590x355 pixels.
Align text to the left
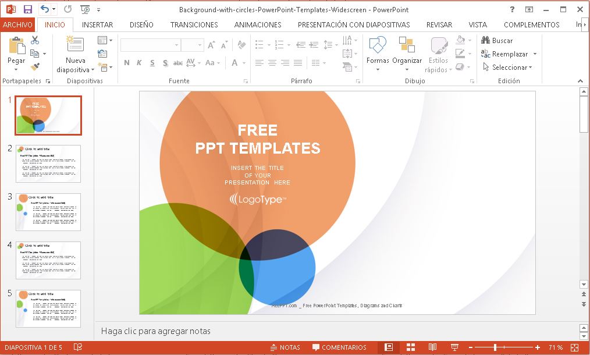tap(260, 63)
